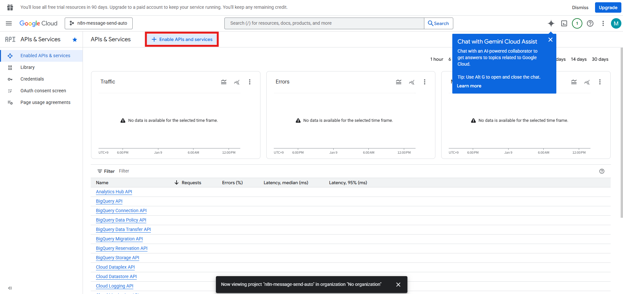Open notifications showing the badge count 1
The width and height of the screenshot is (623, 294).
(x=577, y=23)
